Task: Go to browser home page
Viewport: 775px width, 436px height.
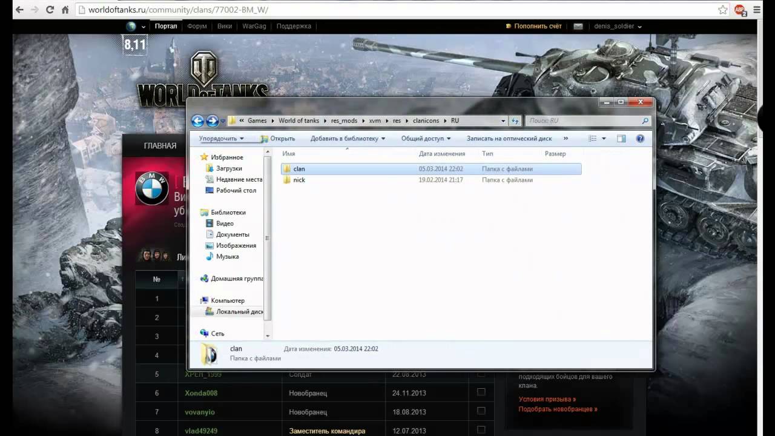Action: coord(65,10)
